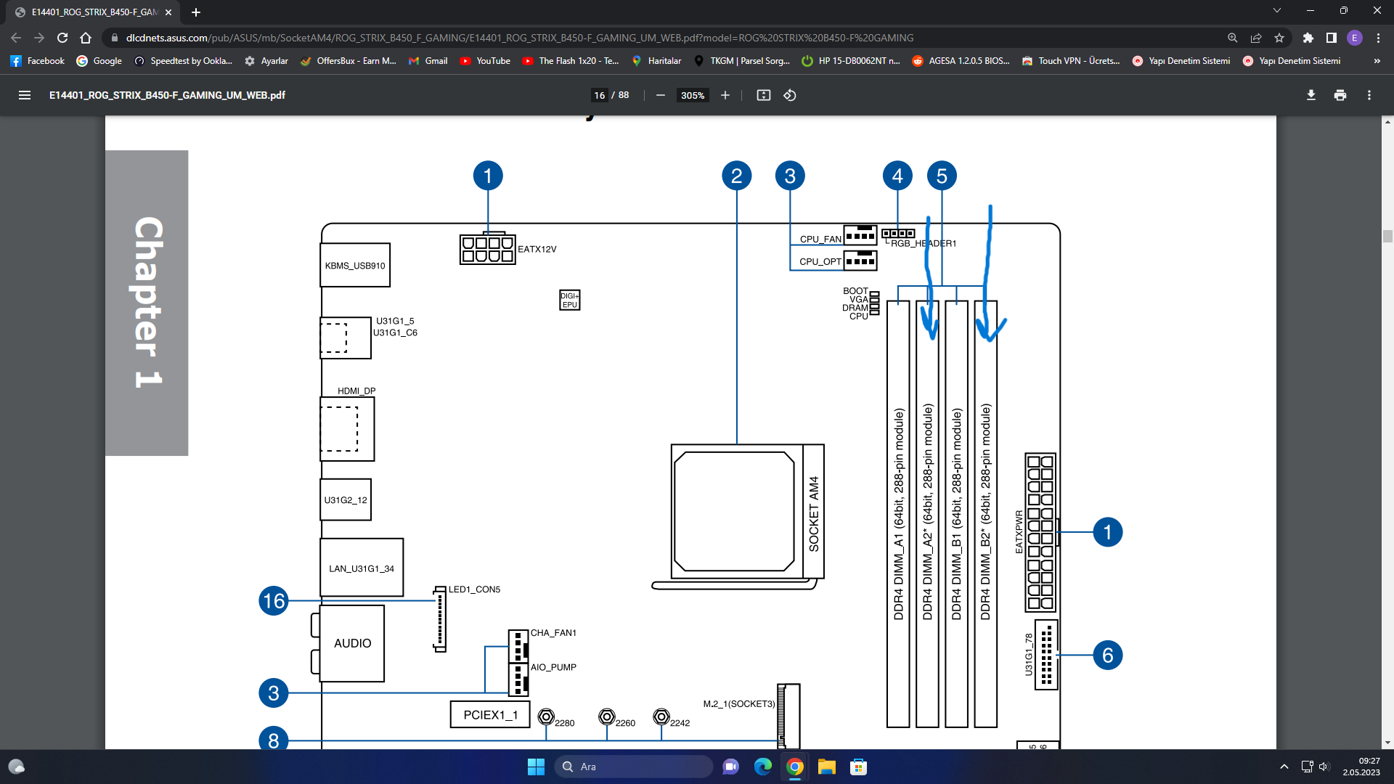Open PDF viewer more actions menu
The width and height of the screenshot is (1394, 784).
pyautogui.click(x=1369, y=95)
